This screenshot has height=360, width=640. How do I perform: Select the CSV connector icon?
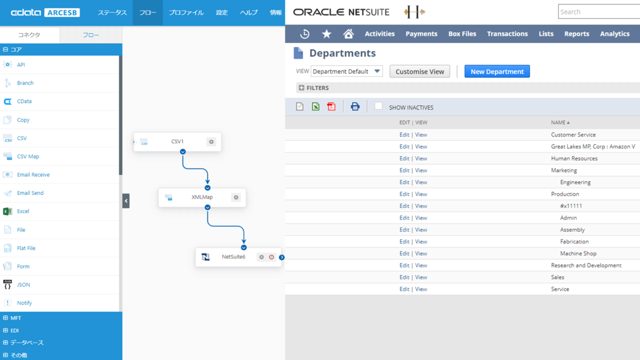(x=7, y=138)
